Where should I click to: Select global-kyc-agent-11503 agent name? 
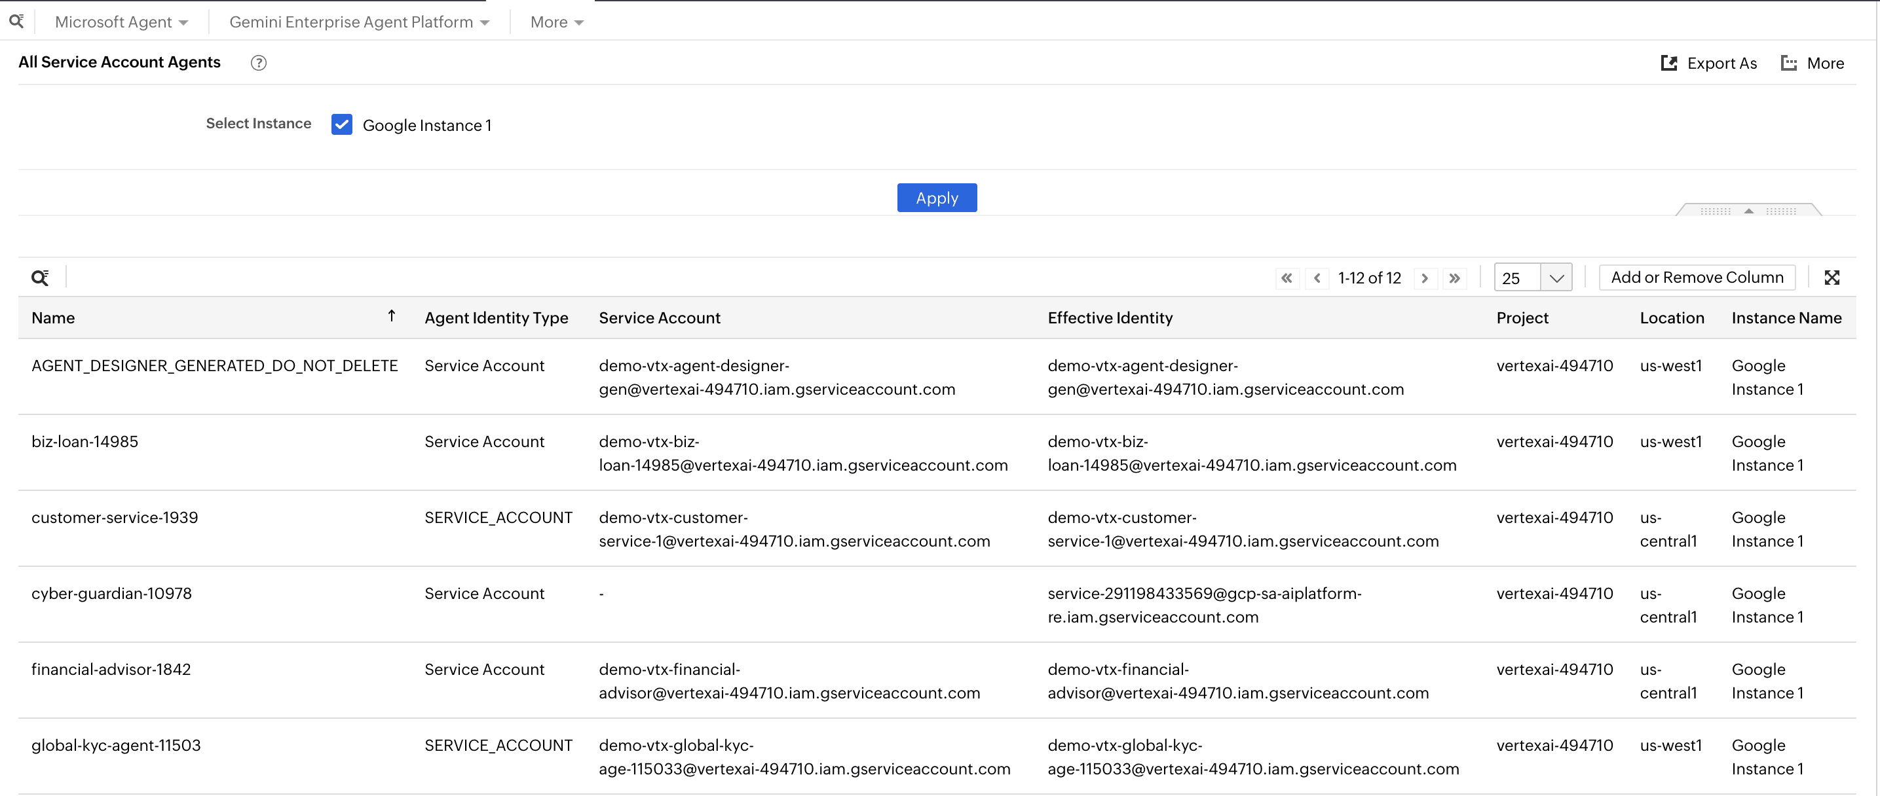(x=116, y=745)
